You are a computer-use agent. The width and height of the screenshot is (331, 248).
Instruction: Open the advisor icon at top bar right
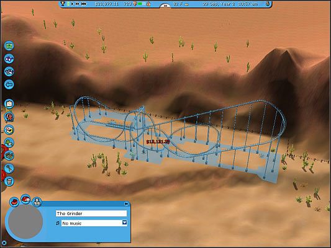tap(268, 4)
